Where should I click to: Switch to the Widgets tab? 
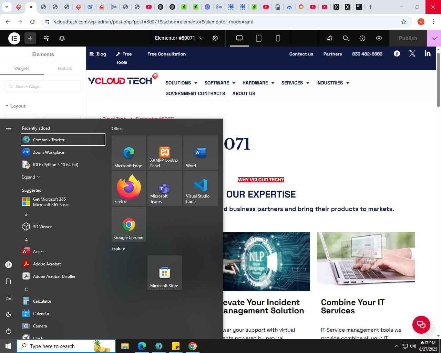tap(22, 69)
